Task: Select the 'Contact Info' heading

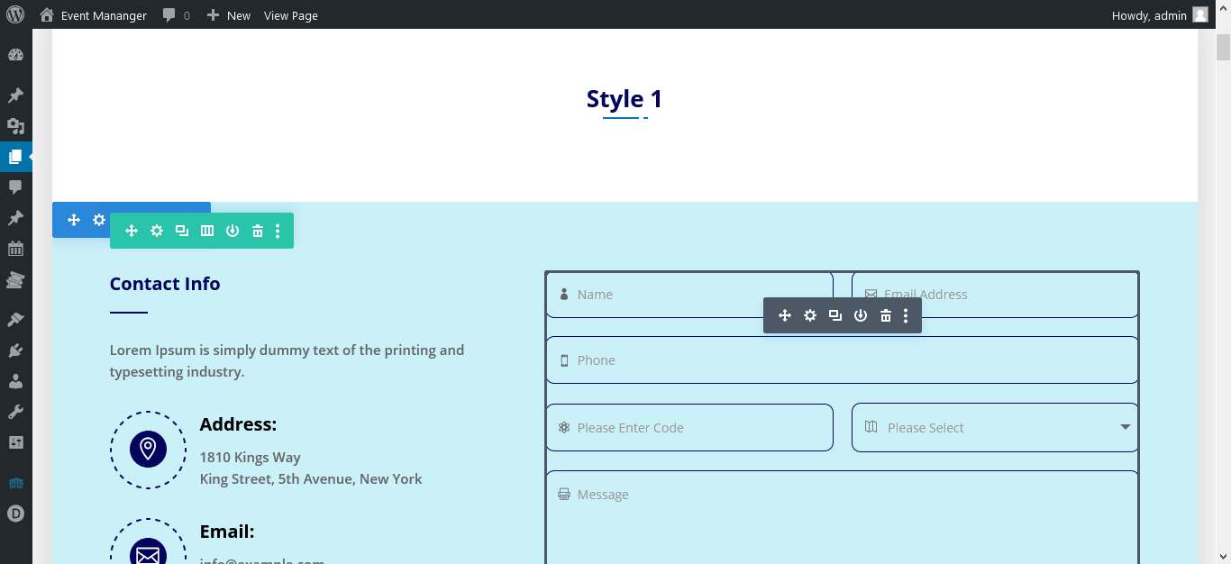Action: click(x=165, y=284)
